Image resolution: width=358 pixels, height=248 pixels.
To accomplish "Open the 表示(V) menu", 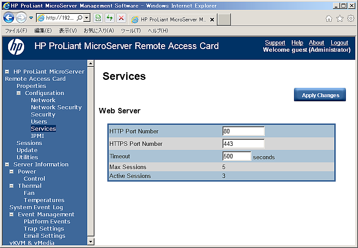I will click(x=68, y=30).
